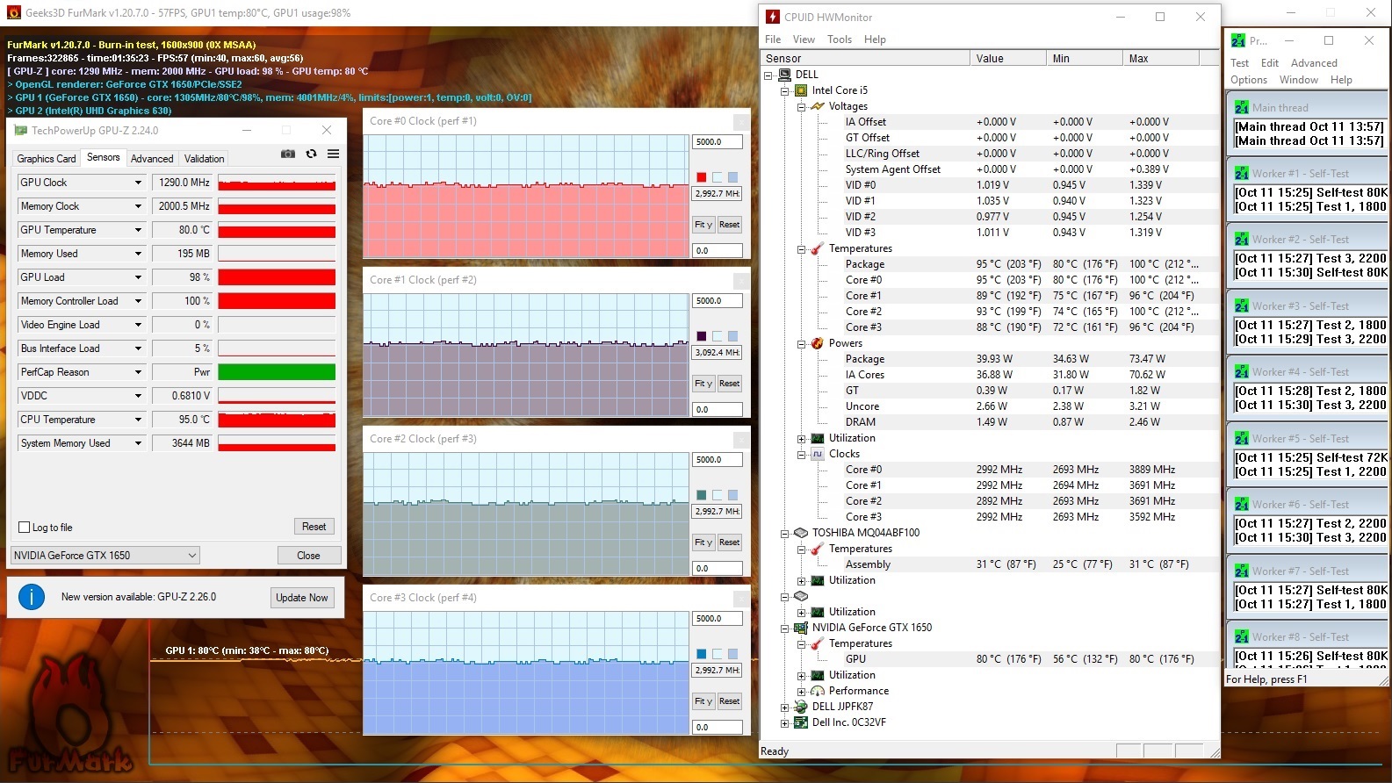This screenshot has width=1392, height=783.
Task: Click the GPU-Z refresh icon
Action: point(311,154)
